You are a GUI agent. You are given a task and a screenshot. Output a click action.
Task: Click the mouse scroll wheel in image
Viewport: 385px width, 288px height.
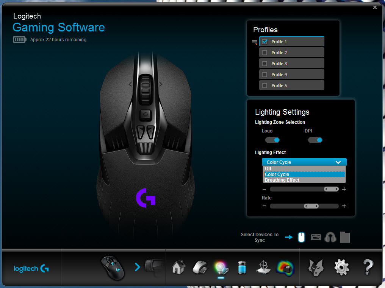click(x=146, y=90)
